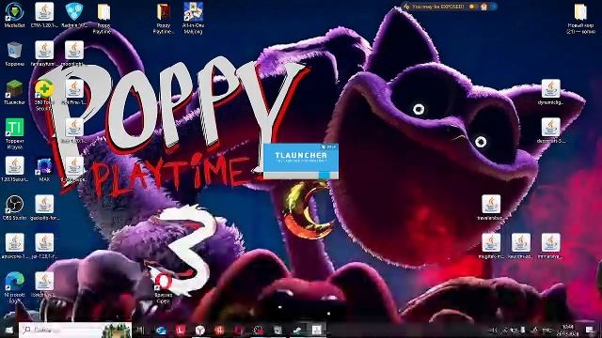Open the Торрент Игруха shortcut
The height and width of the screenshot is (338, 602).
pos(15,133)
